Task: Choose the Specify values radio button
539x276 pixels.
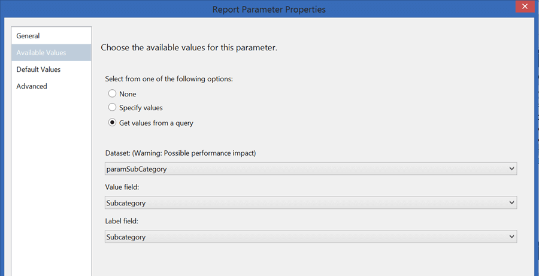Action: coord(112,108)
